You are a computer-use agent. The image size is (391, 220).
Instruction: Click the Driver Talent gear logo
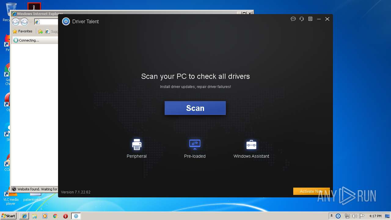tap(66, 21)
